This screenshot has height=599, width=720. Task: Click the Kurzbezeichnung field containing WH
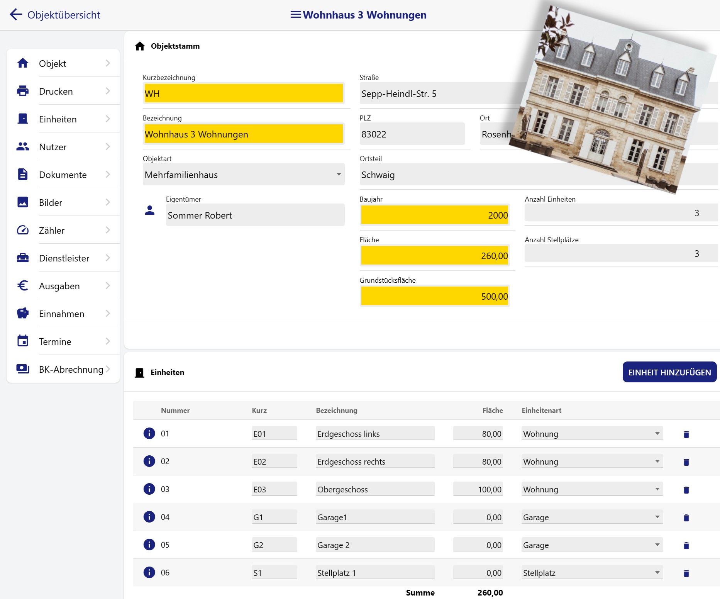click(244, 93)
